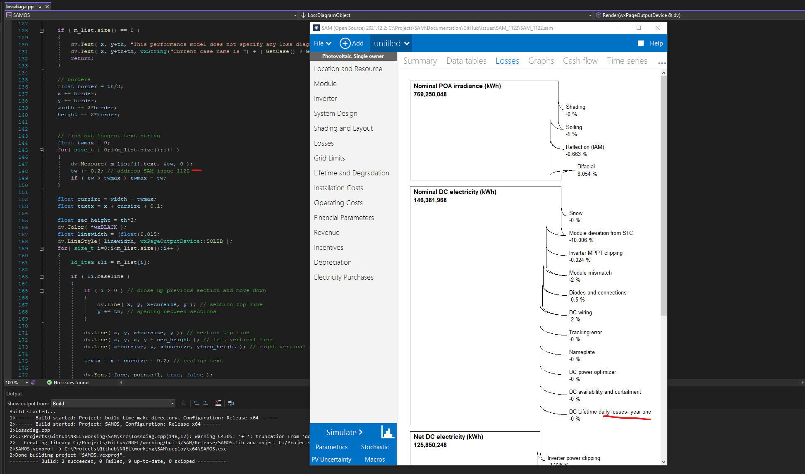Clear all output in the Output pane

pyautogui.click(x=218, y=403)
